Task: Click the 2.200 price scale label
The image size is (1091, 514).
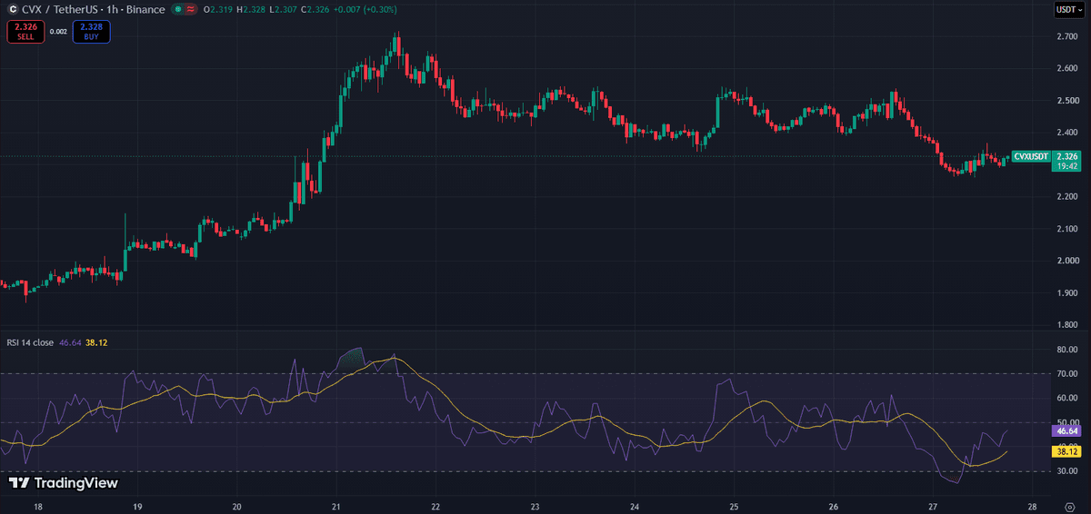Action: 1067,197
